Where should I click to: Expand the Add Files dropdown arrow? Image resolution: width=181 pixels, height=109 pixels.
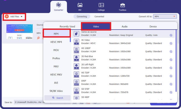21,17
